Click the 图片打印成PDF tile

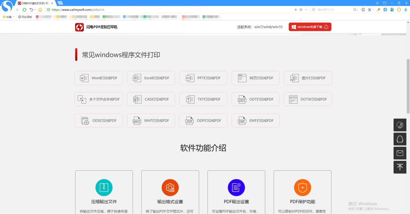[x=308, y=78]
